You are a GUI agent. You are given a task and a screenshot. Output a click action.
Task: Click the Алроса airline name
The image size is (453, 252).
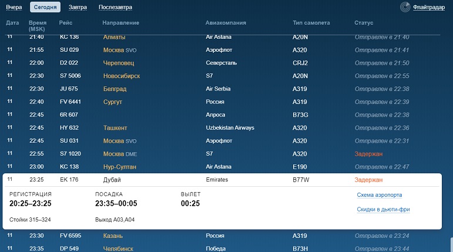(216, 115)
